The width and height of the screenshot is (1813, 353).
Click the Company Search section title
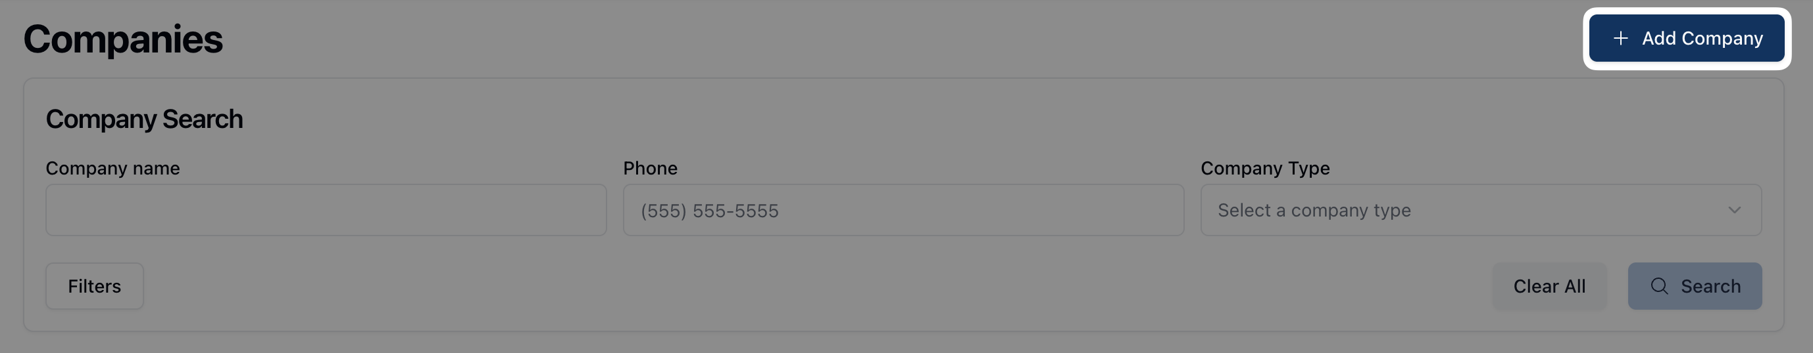coord(144,119)
